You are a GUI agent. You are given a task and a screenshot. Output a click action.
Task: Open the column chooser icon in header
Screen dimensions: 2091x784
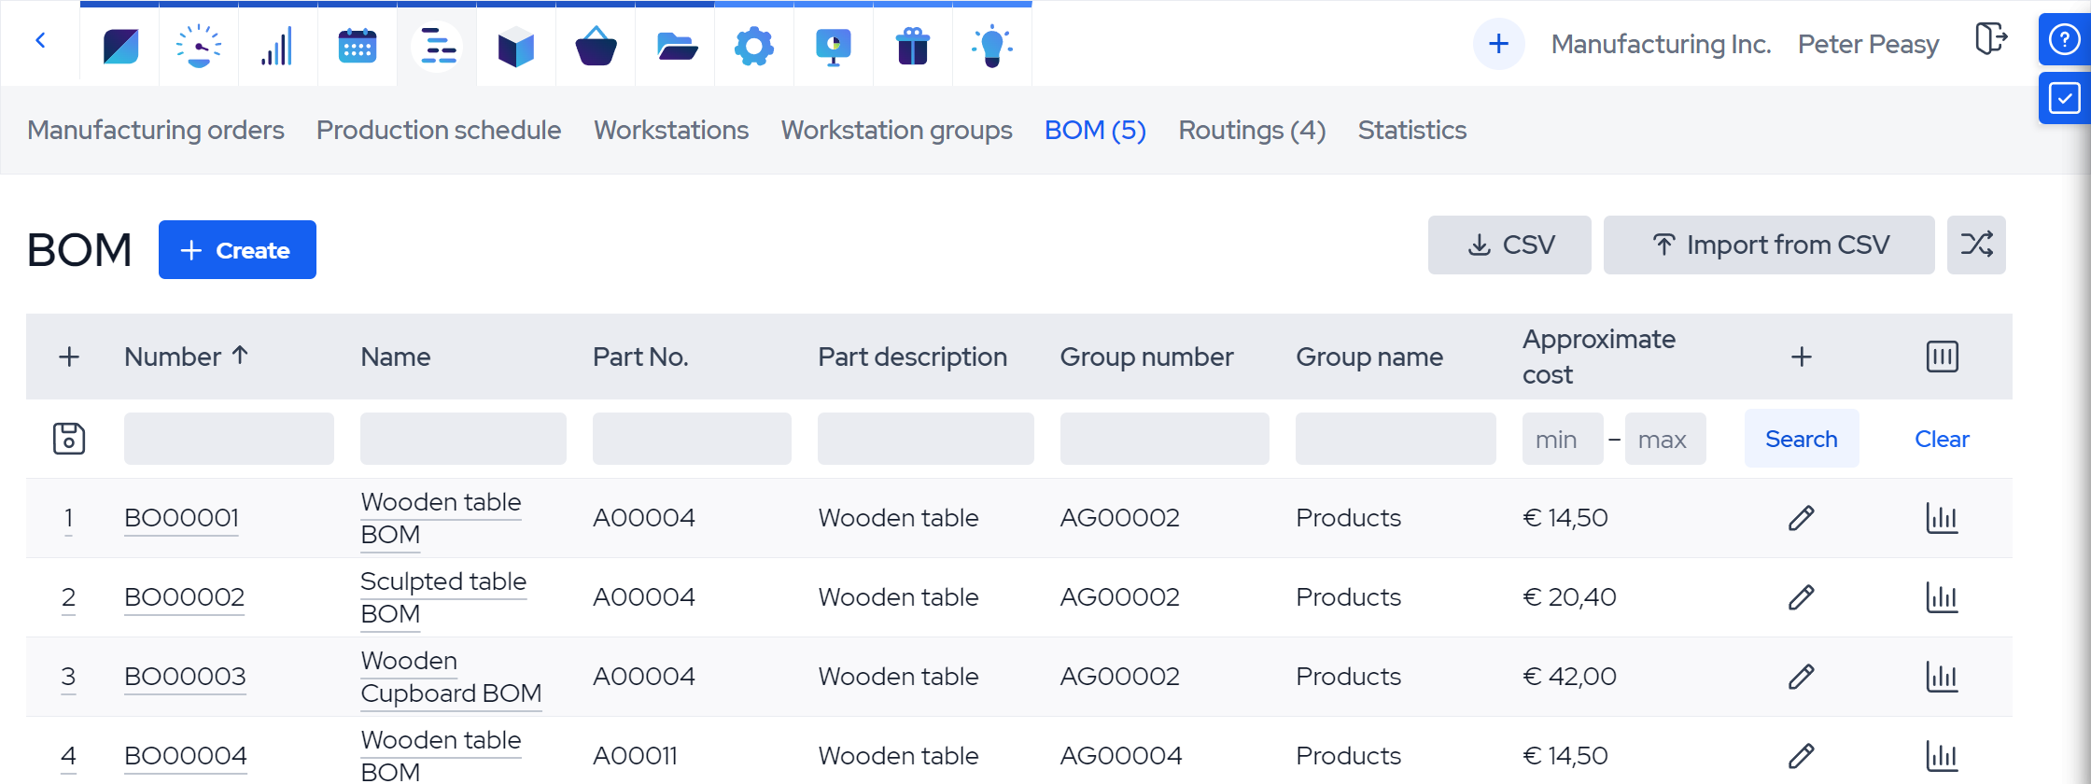[x=1942, y=357]
